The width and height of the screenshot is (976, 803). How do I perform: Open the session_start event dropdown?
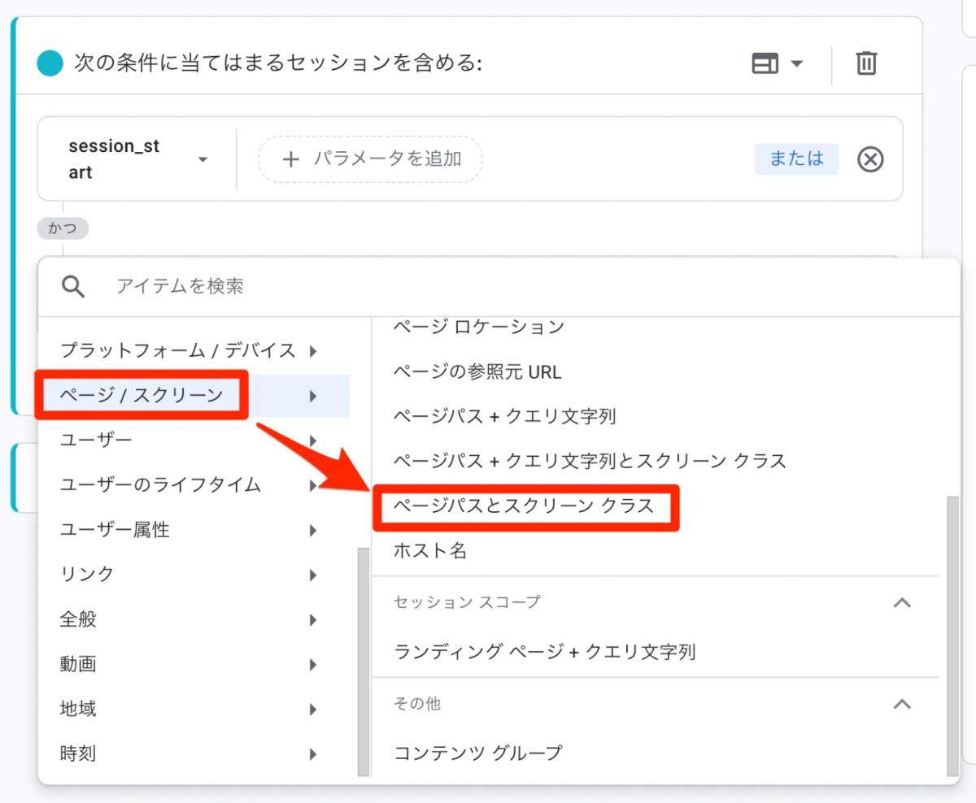pyautogui.click(x=137, y=159)
